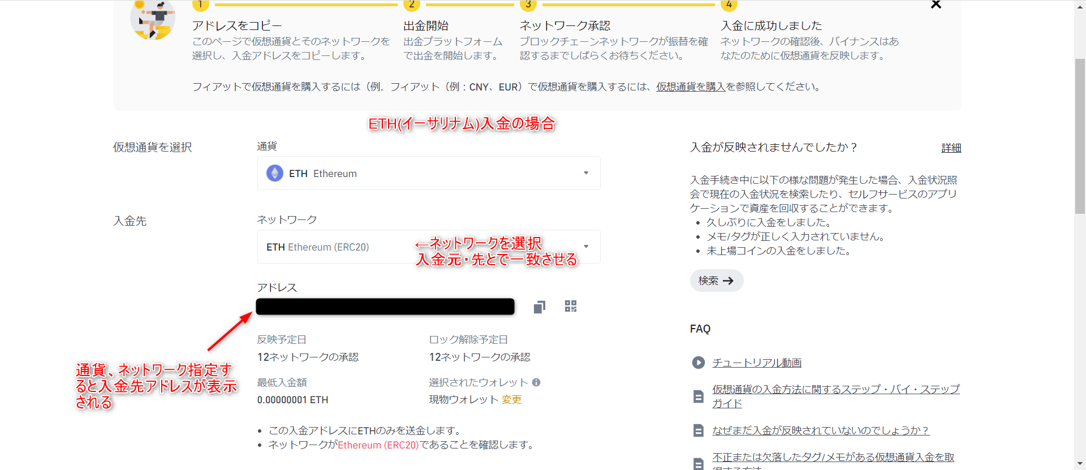Click the Ethereum logo in currency field
Viewport: 1086px width, 470px height.
pyautogui.click(x=275, y=173)
